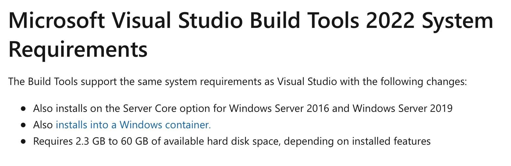This screenshot has height=166, width=511.
Task: Click the word "Requires" in the third bullet
Action: coord(51,141)
